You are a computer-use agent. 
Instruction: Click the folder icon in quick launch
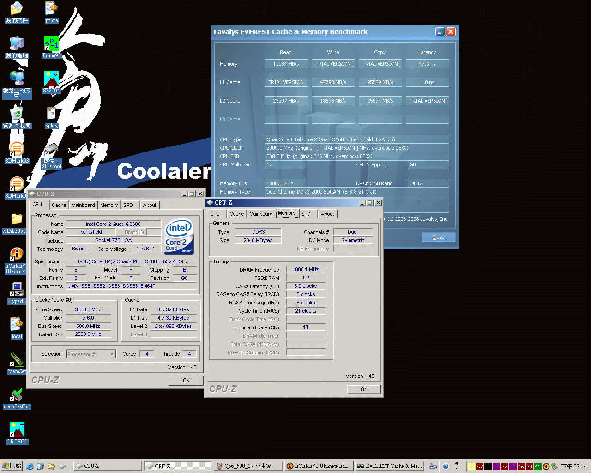coord(51,466)
